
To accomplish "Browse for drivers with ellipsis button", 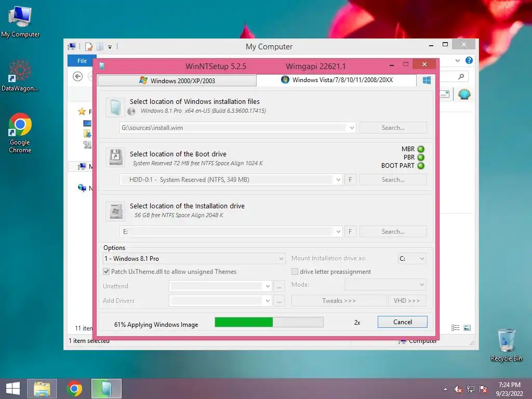I will coord(279,301).
